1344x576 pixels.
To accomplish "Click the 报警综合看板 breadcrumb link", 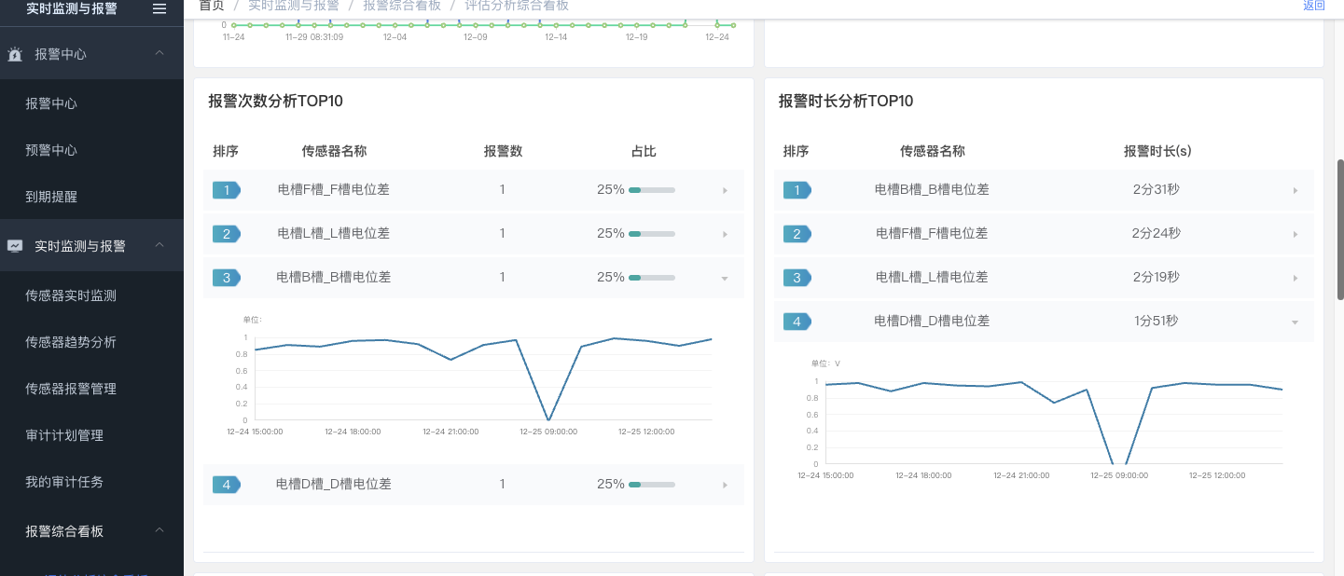I will point(402,6).
